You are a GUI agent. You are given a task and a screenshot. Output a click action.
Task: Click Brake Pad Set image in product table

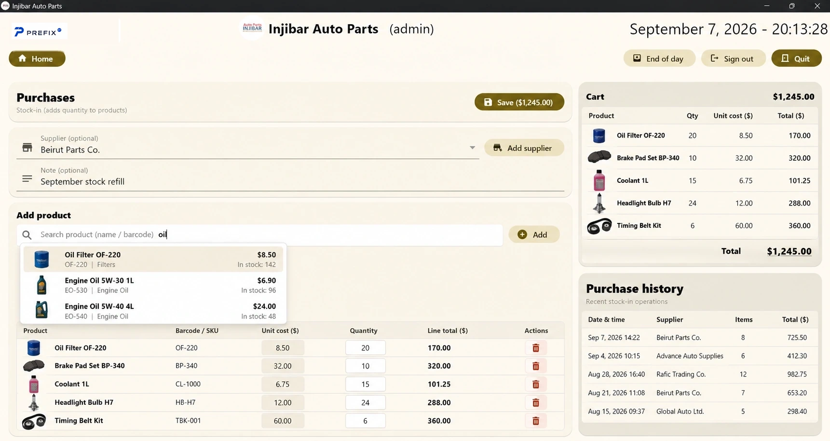[34, 366]
